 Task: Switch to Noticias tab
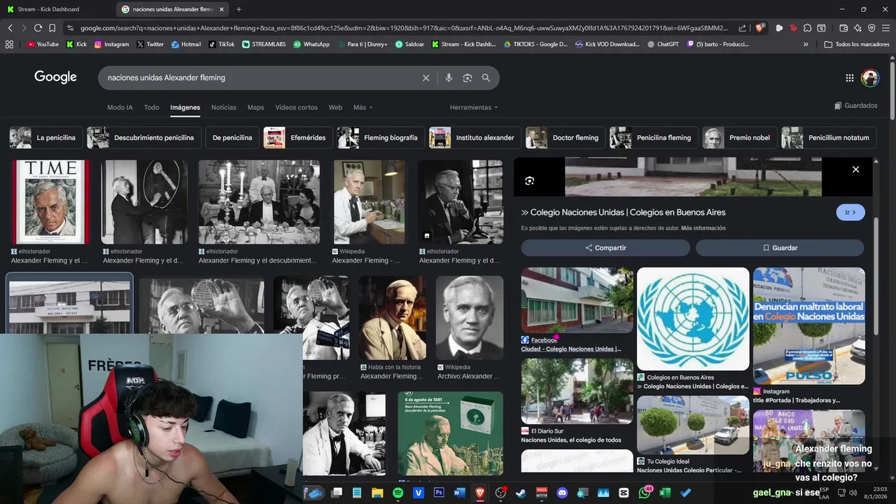coord(224,107)
